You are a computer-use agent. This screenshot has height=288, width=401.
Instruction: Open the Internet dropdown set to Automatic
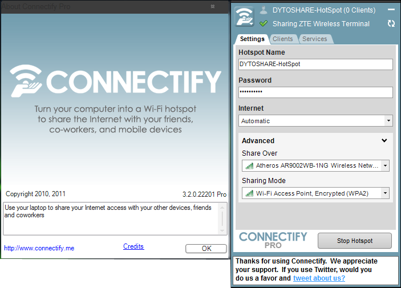[315, 121]
